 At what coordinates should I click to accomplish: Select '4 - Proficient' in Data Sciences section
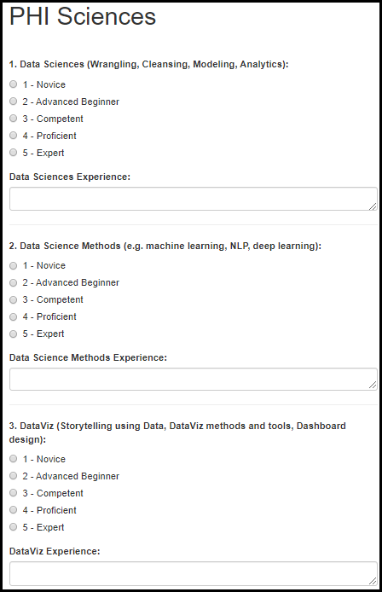click(x=13, y=135)
